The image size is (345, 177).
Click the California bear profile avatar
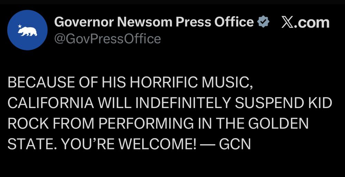pyautogui.click(x=27, y=30)
